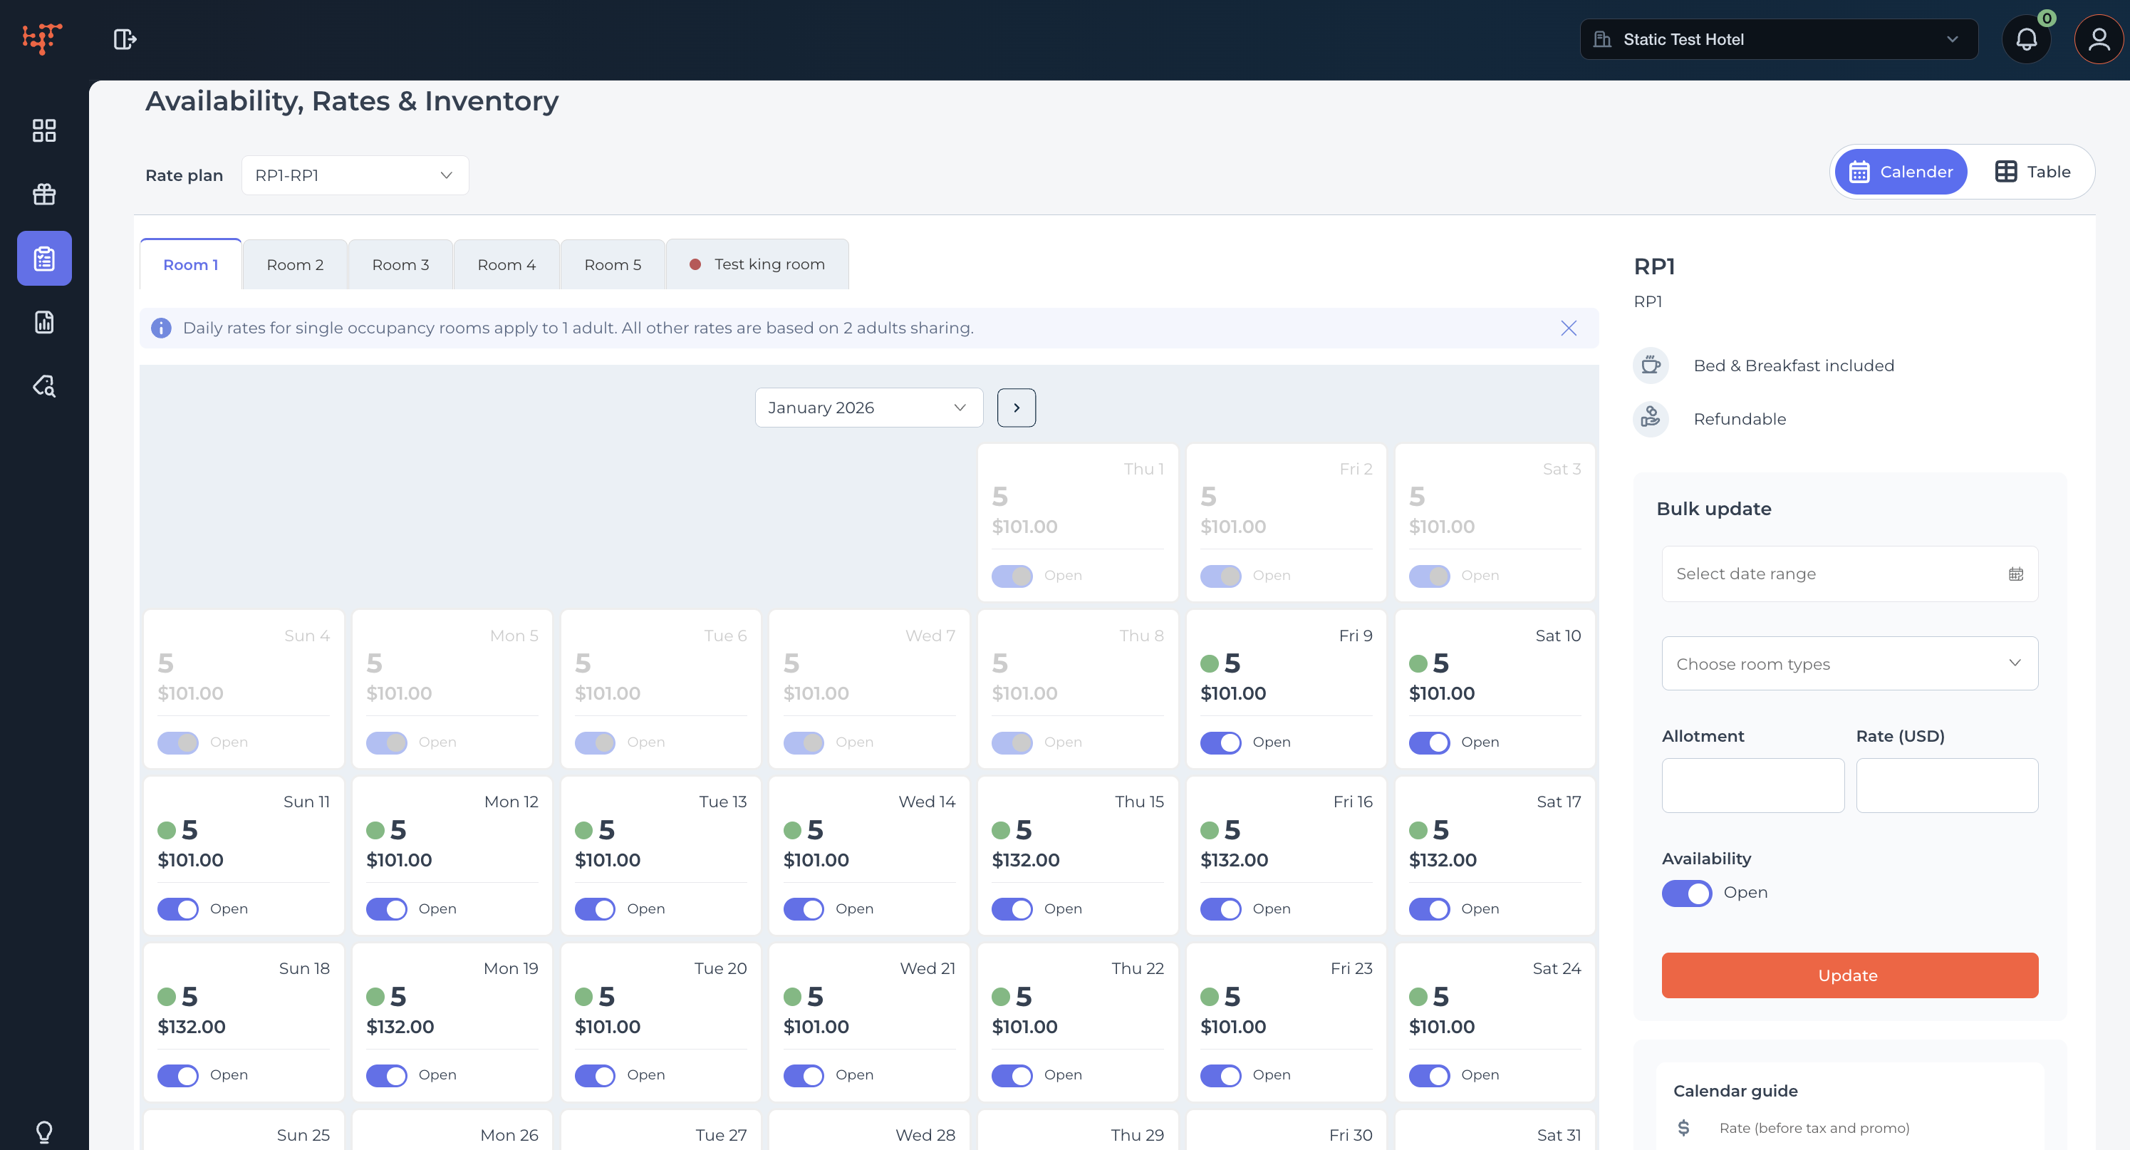This screenshot has width=2130, height=1150.
Task: Select the Test king room tab
Action: 757,264
